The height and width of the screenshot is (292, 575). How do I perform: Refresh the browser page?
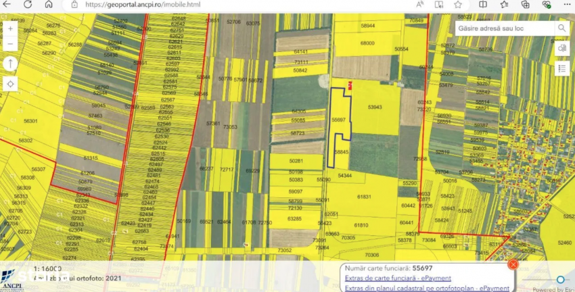(27, 5)
